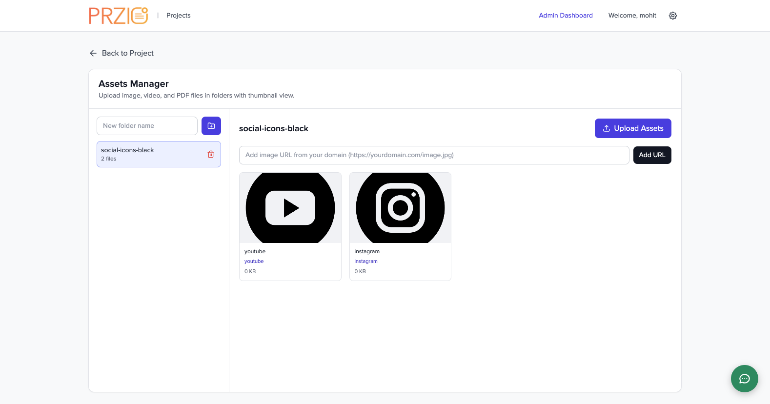
Task: Click the 2 files count label
Action: [x=109, y=159]
